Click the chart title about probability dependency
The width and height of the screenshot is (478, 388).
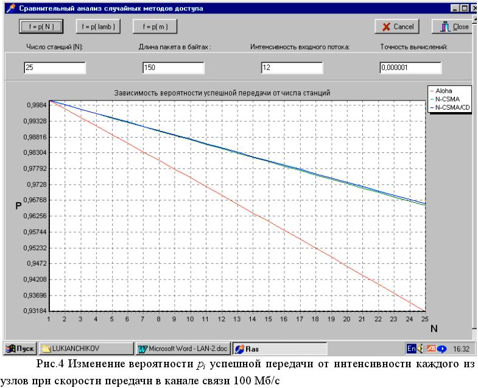point(222,93)
